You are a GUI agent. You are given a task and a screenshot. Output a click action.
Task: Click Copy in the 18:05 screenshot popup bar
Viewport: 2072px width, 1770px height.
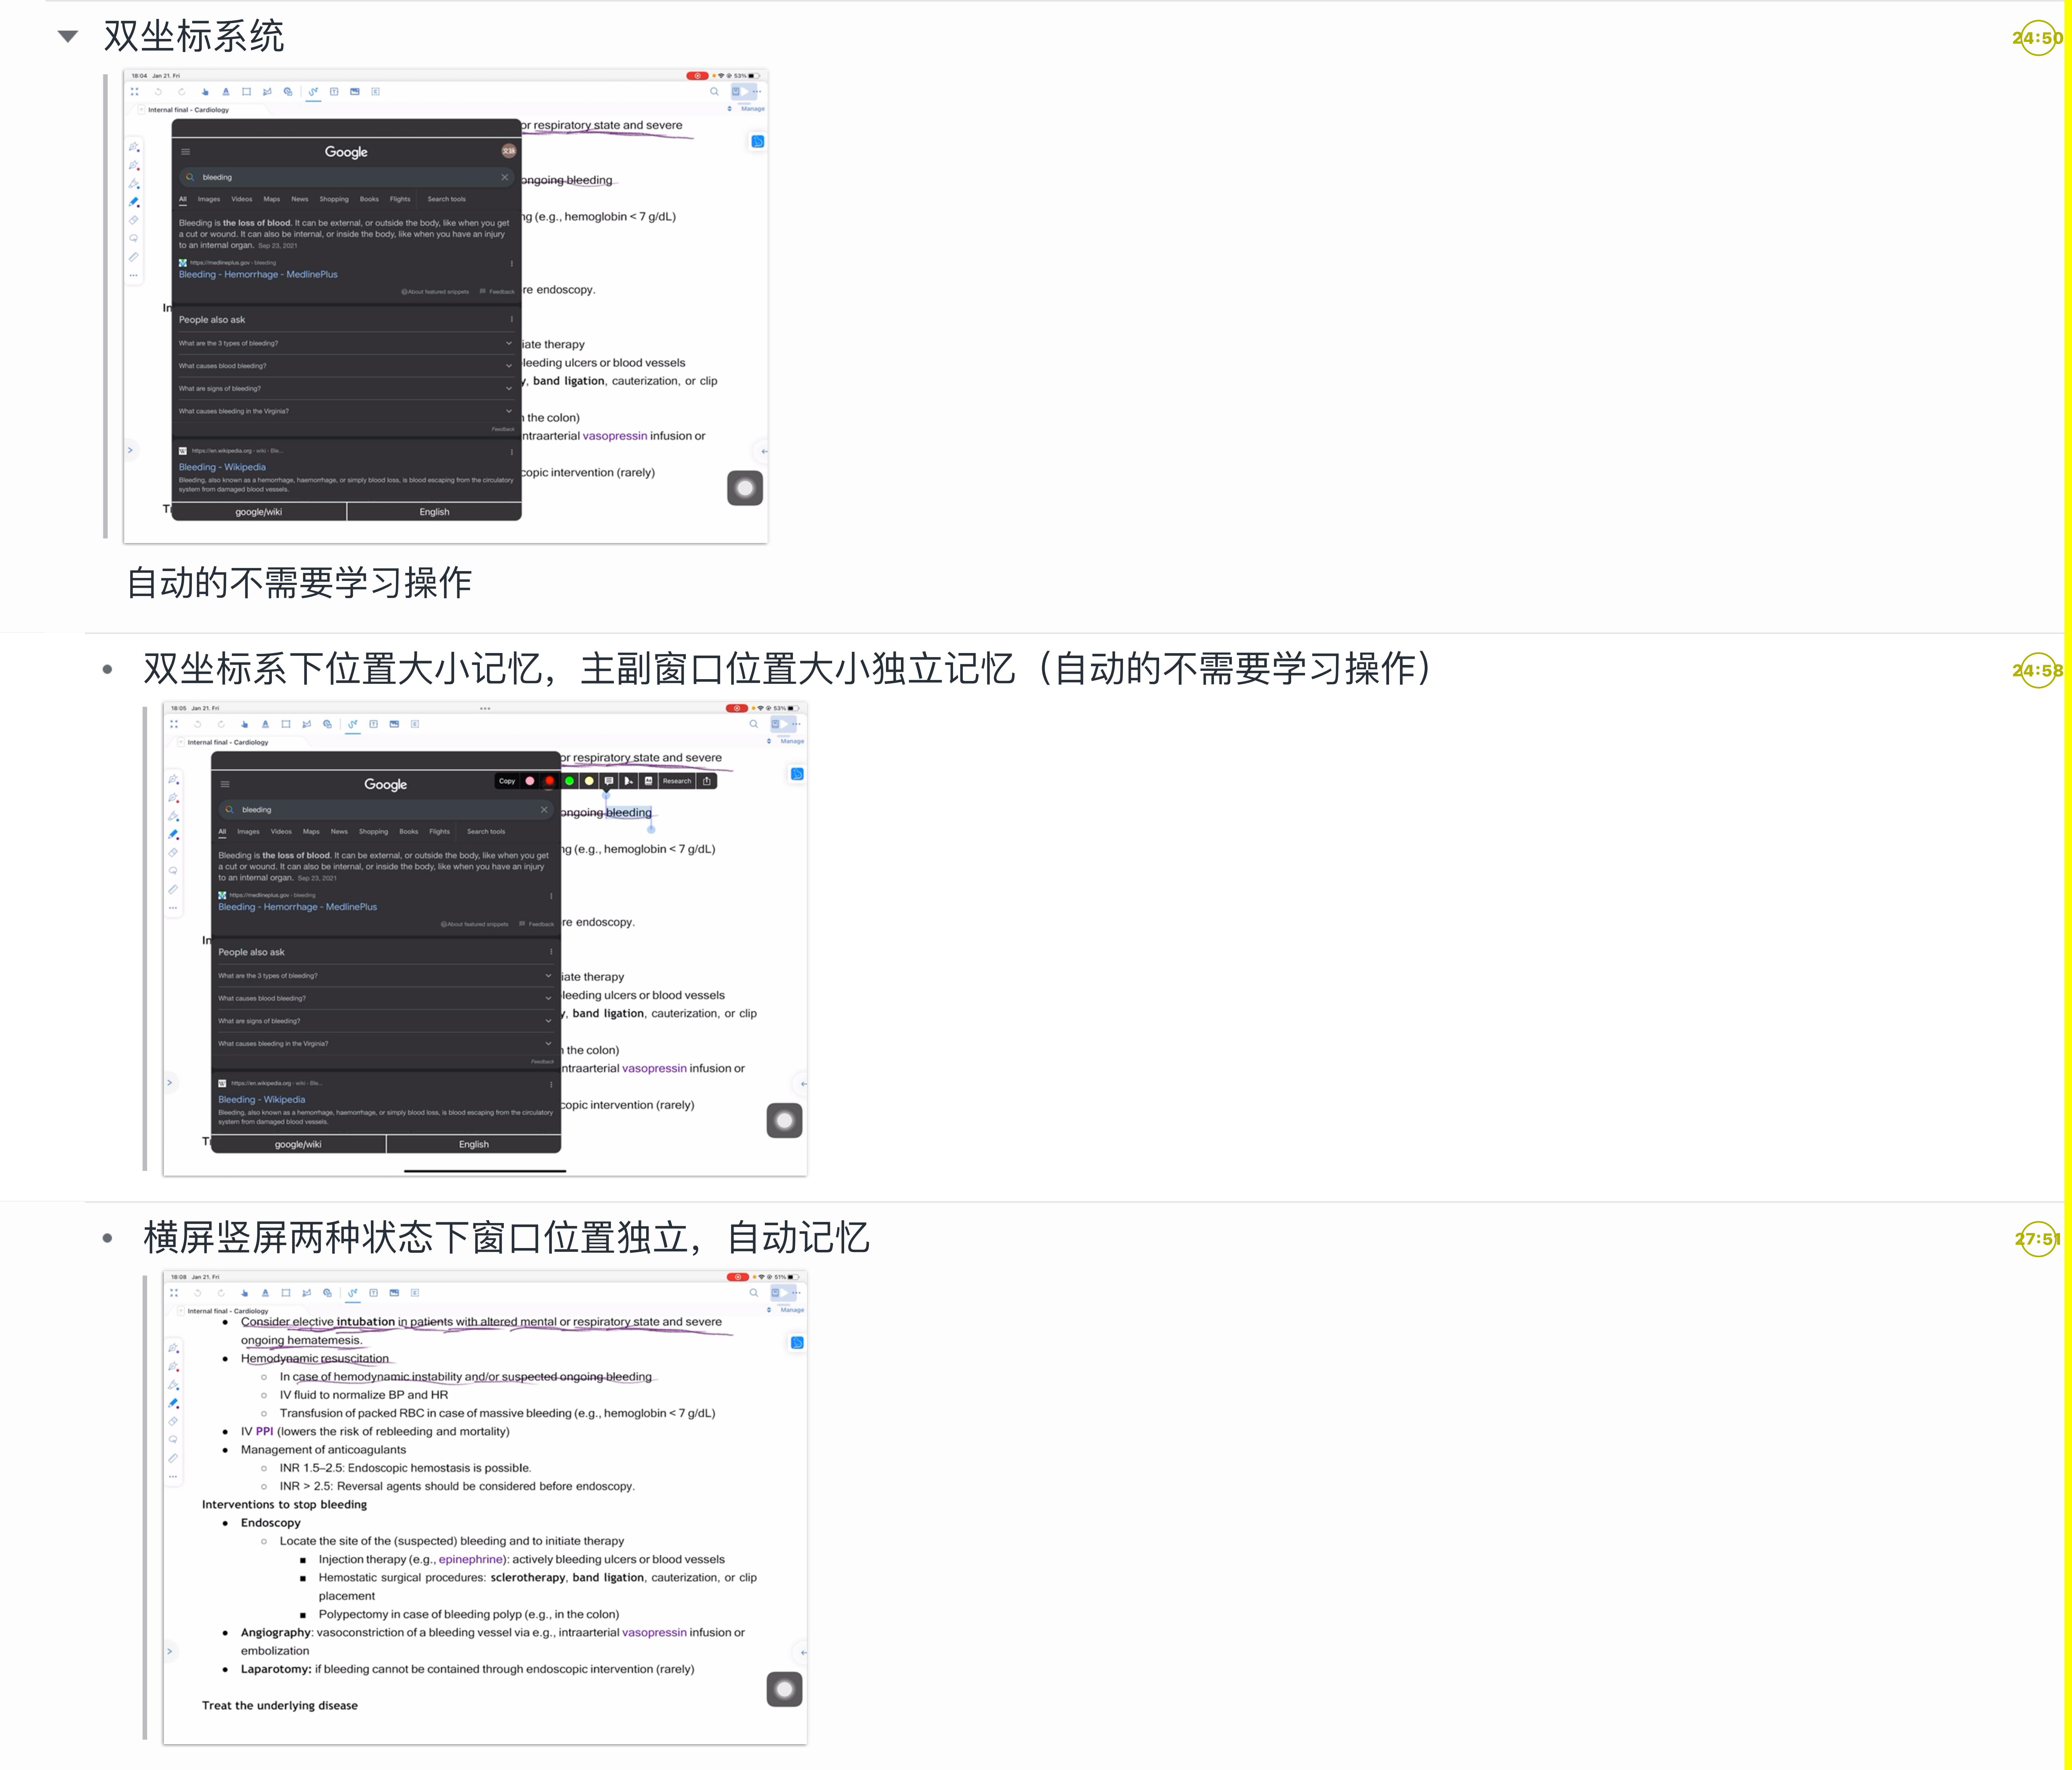click(507, 781)
